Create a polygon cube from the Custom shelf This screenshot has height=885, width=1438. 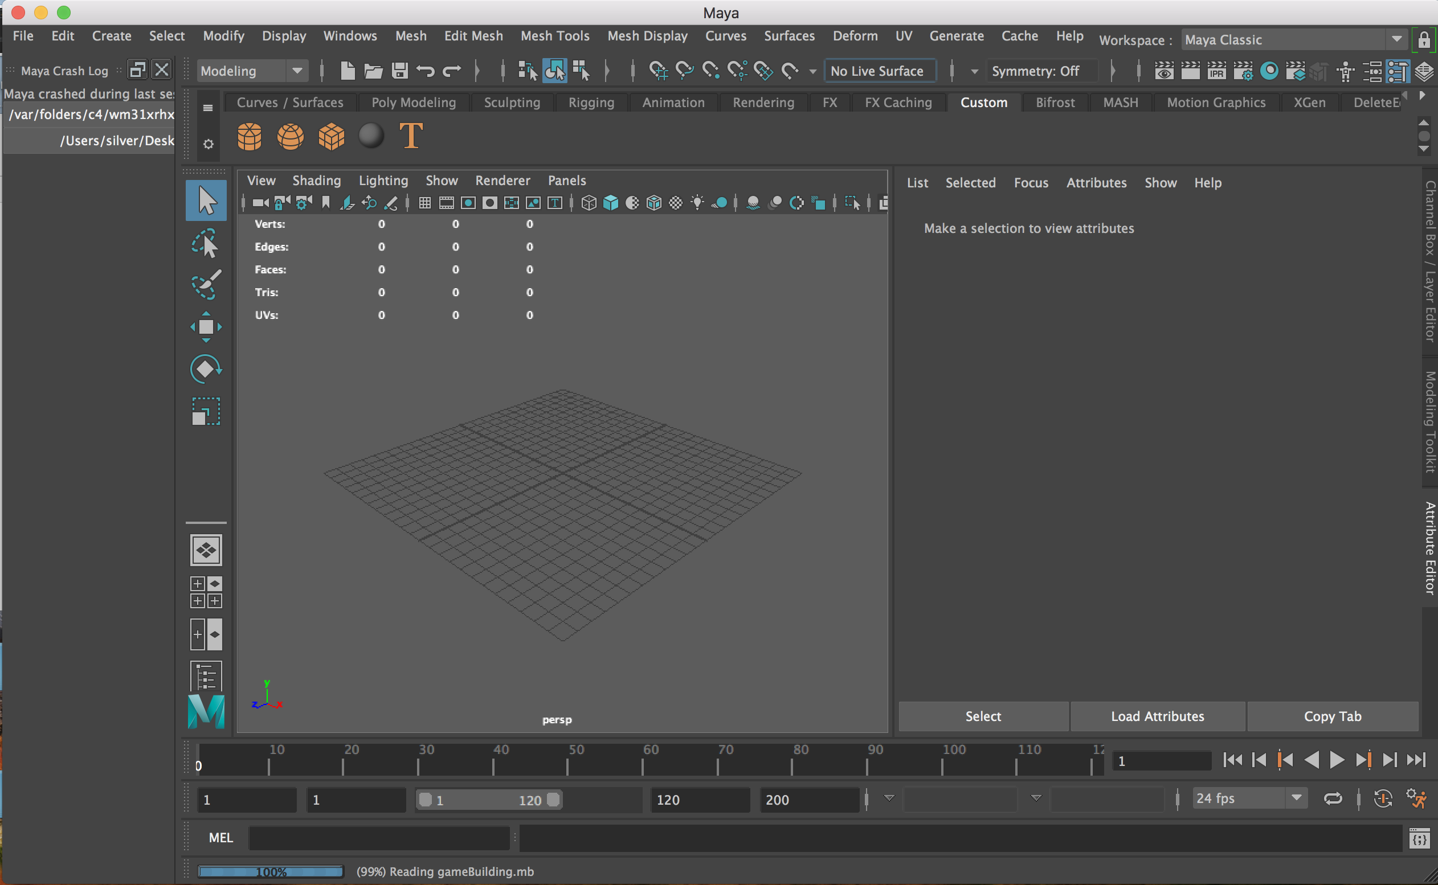[x=332, y=136]
